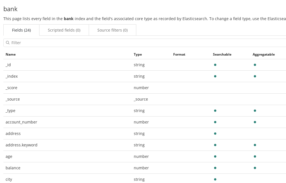
Task: Click the number type of _score
Action: [x=141, y=88]
